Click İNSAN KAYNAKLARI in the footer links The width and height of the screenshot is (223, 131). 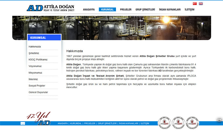pyautogui.click(x=129, y=123)
